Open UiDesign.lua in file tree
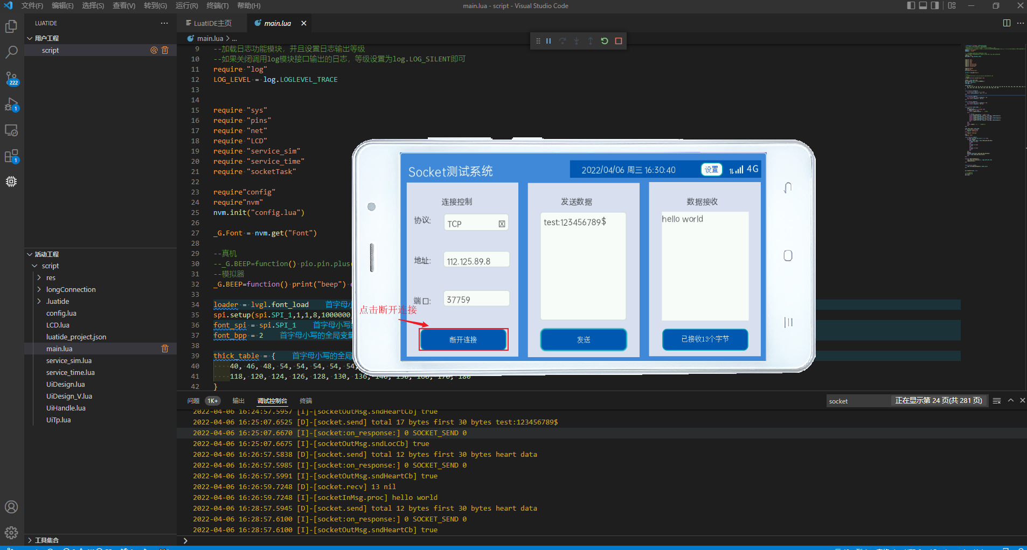The width and height of the screenshot is (1027, 550). pos(65,385)
